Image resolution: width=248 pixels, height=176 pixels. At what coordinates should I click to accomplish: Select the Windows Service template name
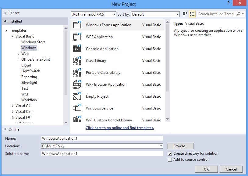pos(100,108)
